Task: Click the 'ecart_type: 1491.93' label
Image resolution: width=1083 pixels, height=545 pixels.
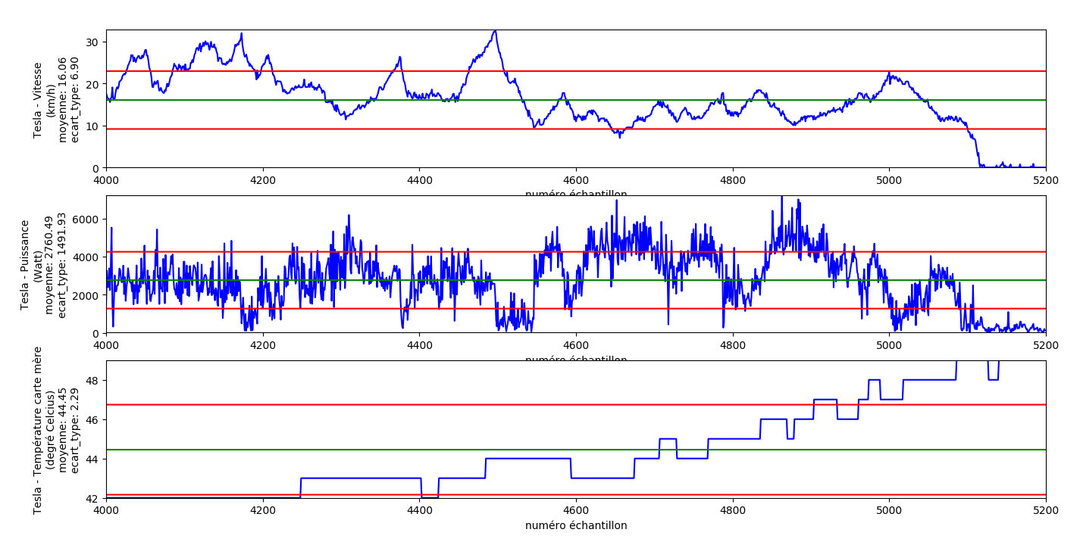Action: point(62,264)
